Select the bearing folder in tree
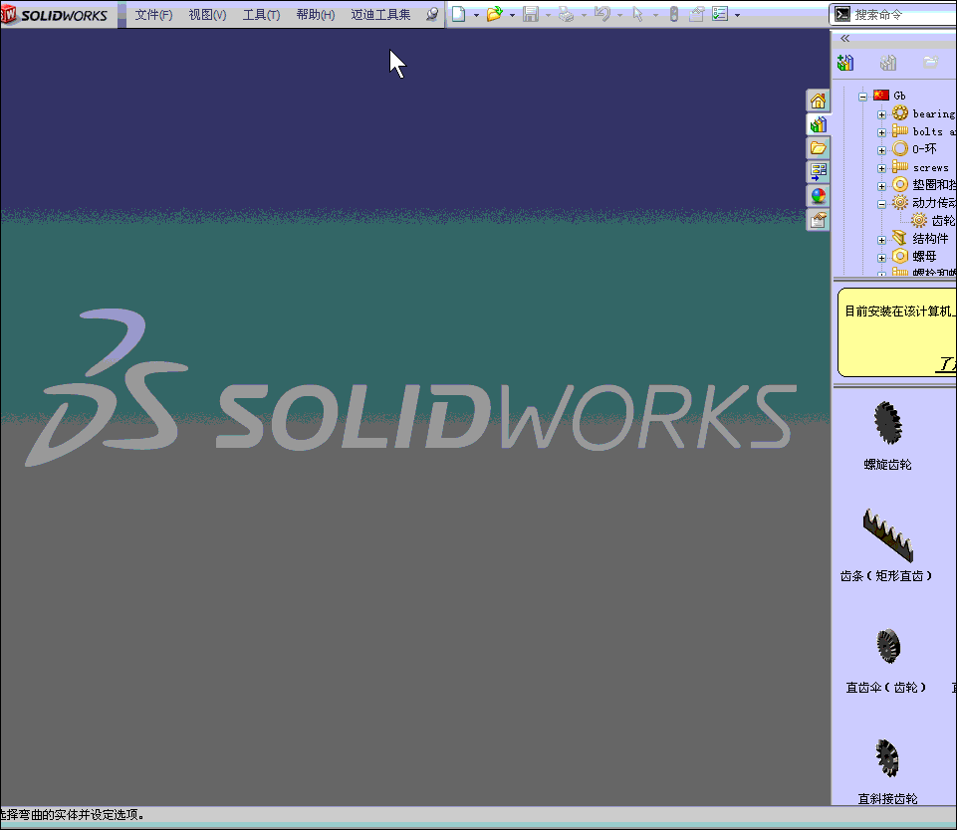This screenshot has width=957, height=830. [x=924, y=113]
